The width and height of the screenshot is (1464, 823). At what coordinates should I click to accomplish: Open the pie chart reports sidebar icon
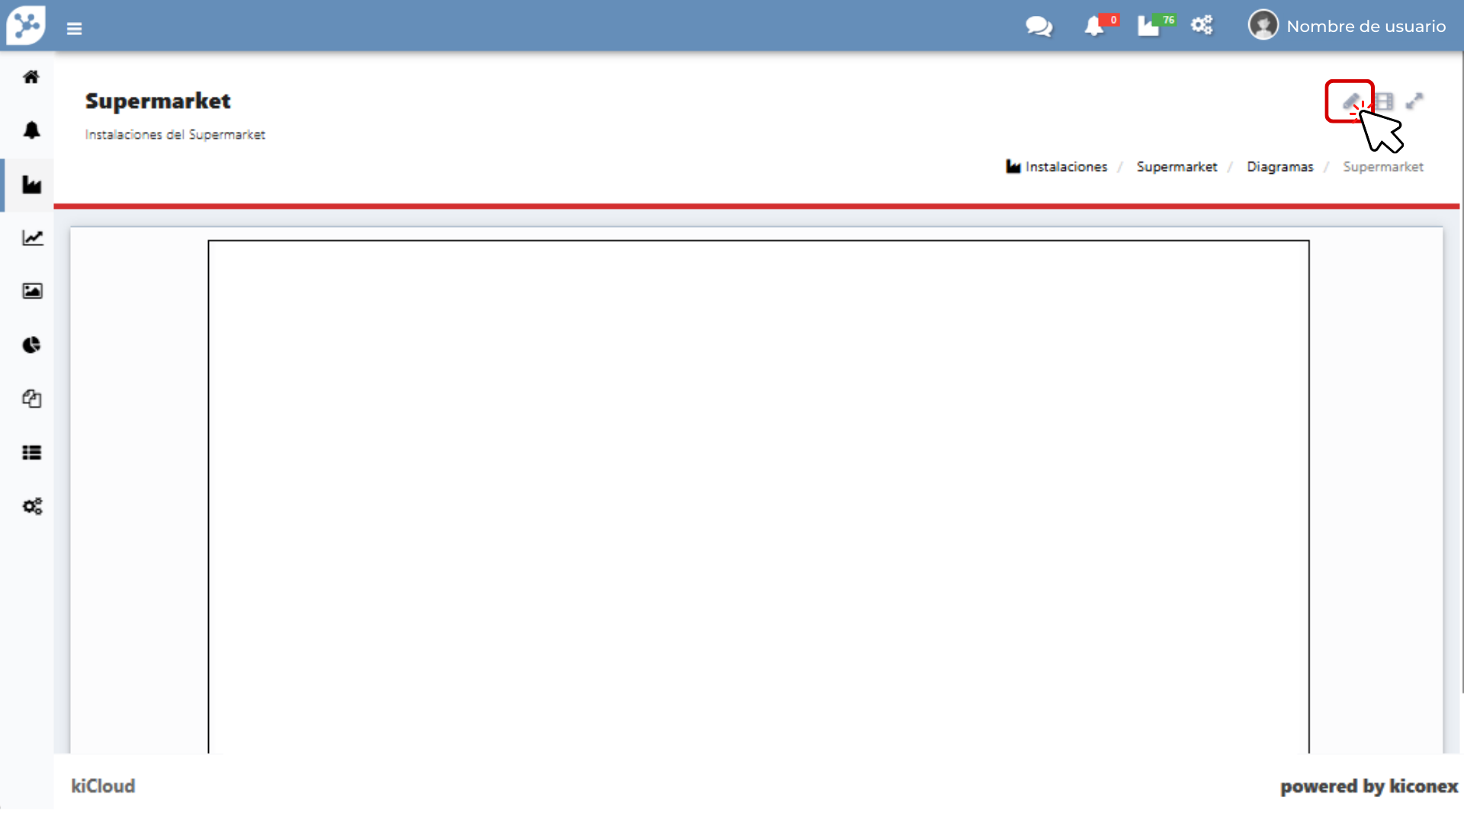click(31, 345)
